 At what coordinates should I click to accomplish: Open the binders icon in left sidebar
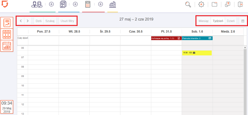point(7,34)
